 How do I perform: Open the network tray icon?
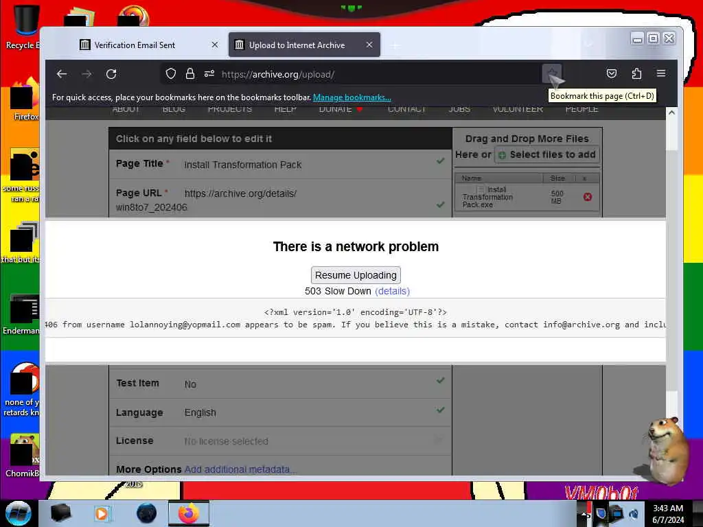[617, 513]
